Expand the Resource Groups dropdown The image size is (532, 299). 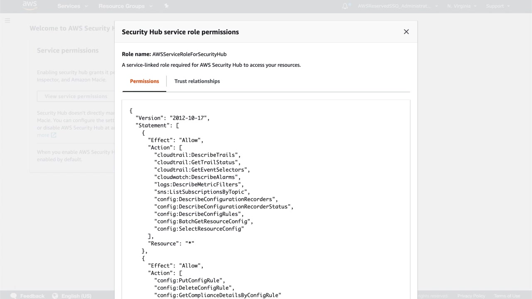tap(125, 6)
